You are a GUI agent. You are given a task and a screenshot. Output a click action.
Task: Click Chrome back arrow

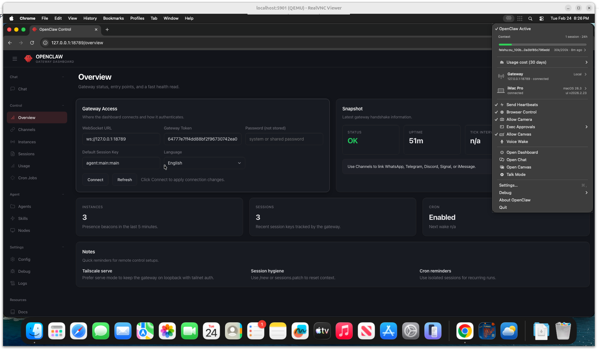10,43
